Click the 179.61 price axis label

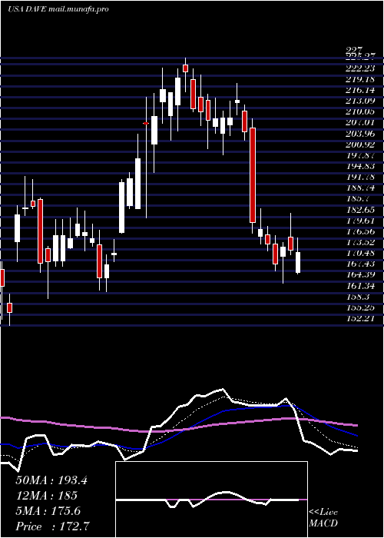pyautogui.click(x=359, y=221)
